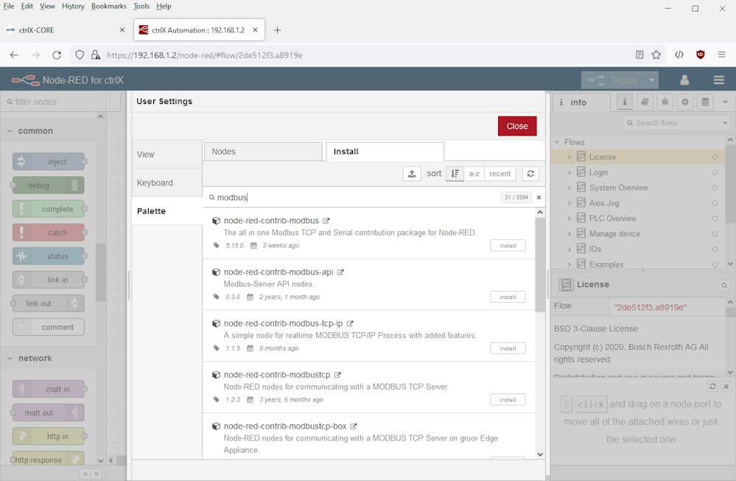Open node-red-contrib-modbustcp external link

click(337, 375)
